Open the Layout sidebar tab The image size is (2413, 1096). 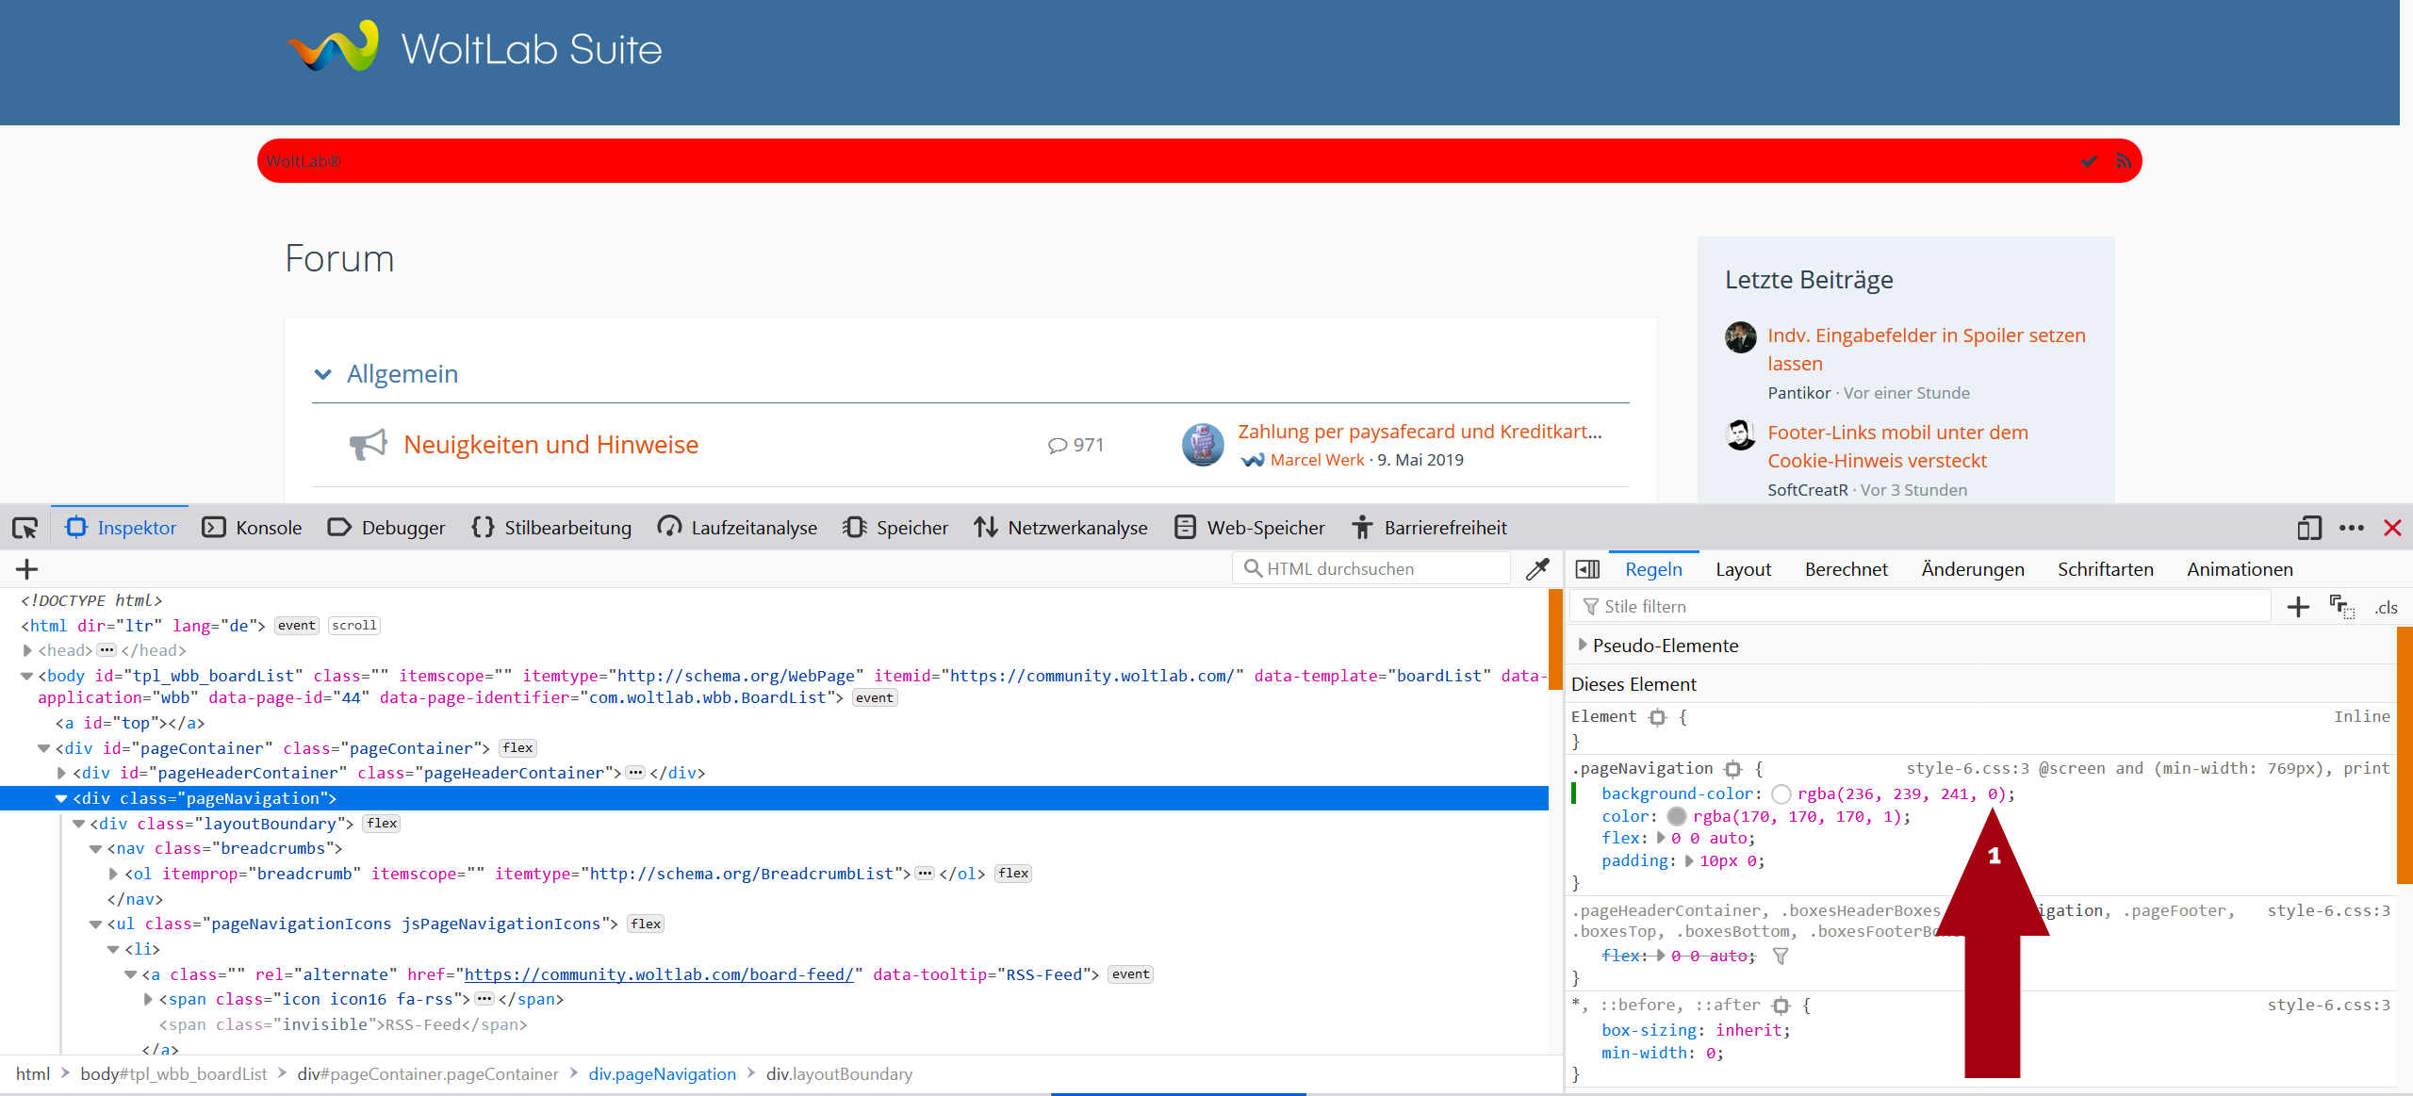1743,569
